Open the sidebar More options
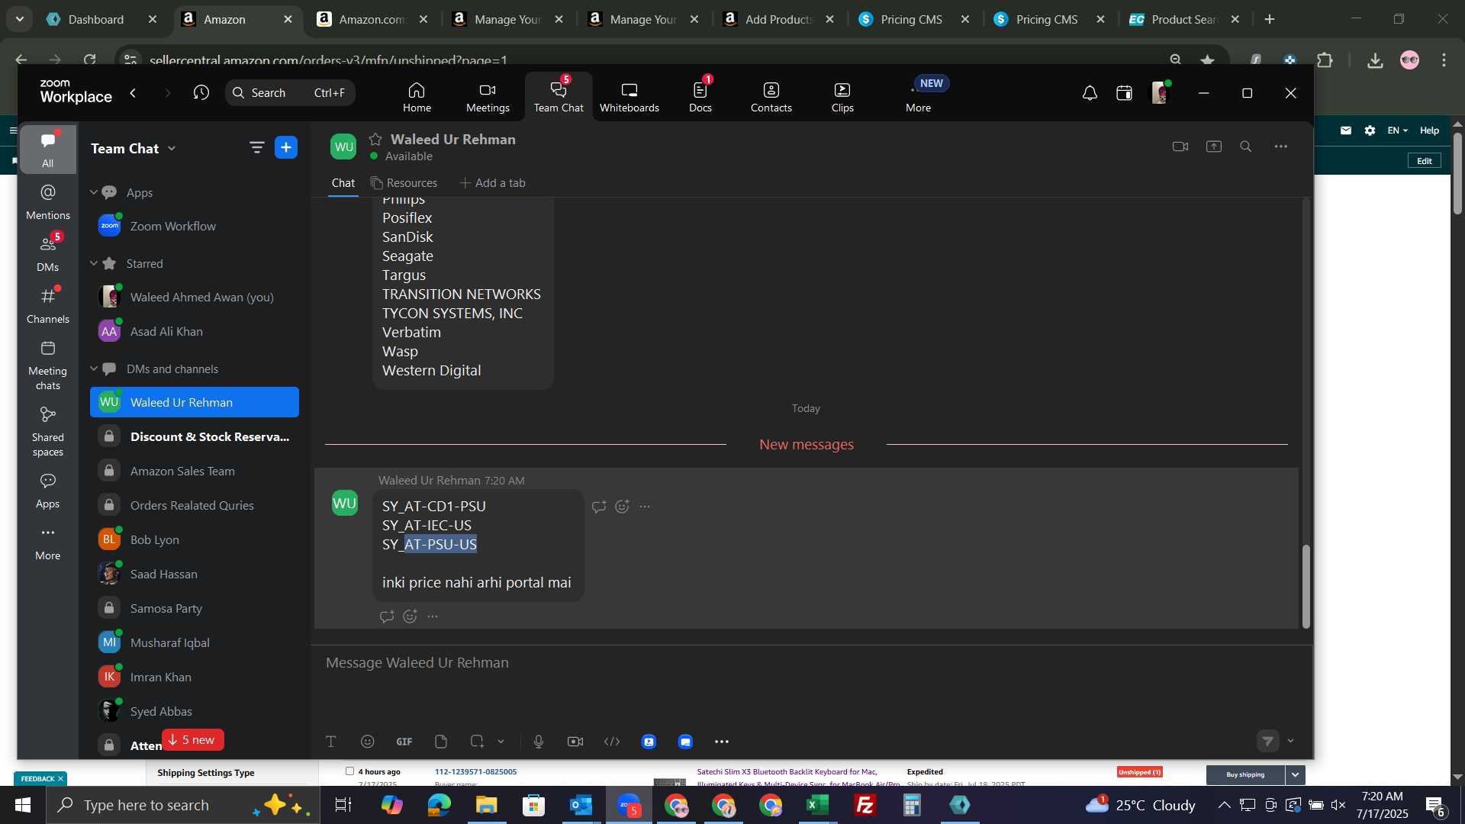Image resolution: width=1465 pixels, height=824 pixels. (47, 542)
